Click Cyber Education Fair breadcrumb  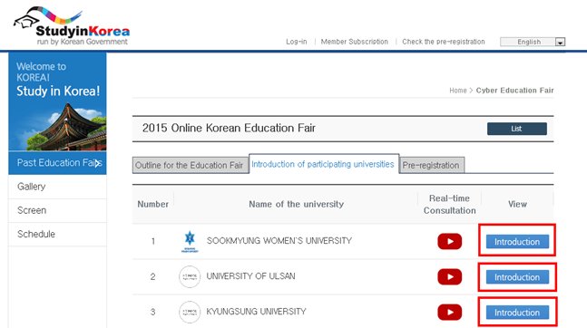(514, 91)
